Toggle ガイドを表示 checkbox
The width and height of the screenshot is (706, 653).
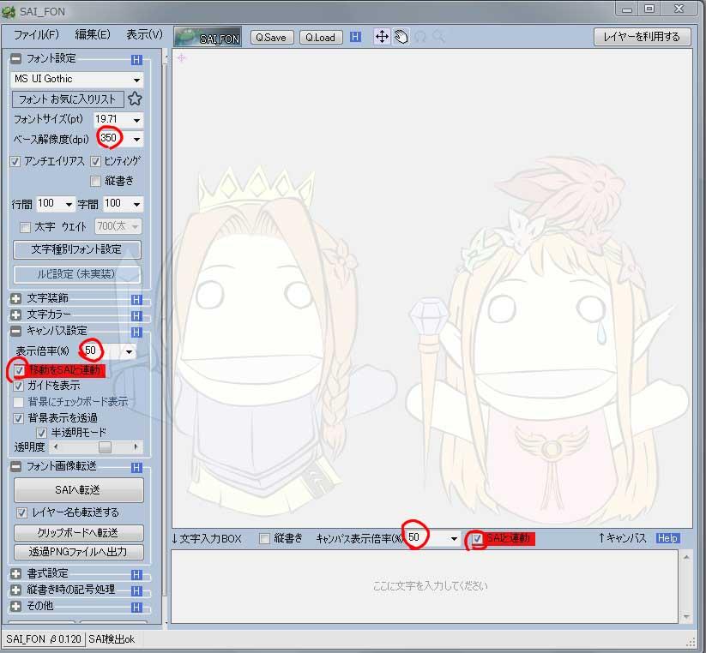[18, 386]
